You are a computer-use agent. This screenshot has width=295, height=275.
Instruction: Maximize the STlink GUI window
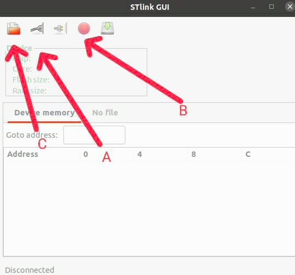tap(272, 7)
